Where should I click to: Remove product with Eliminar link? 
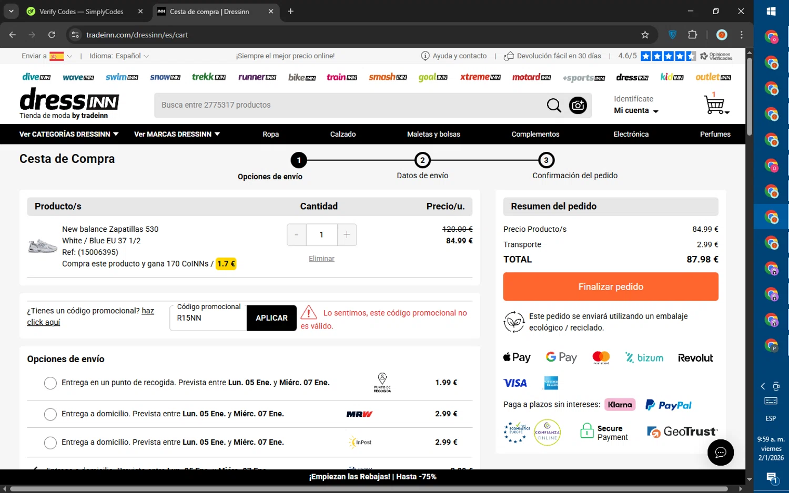pyautogui.click(x=321, y=259)
